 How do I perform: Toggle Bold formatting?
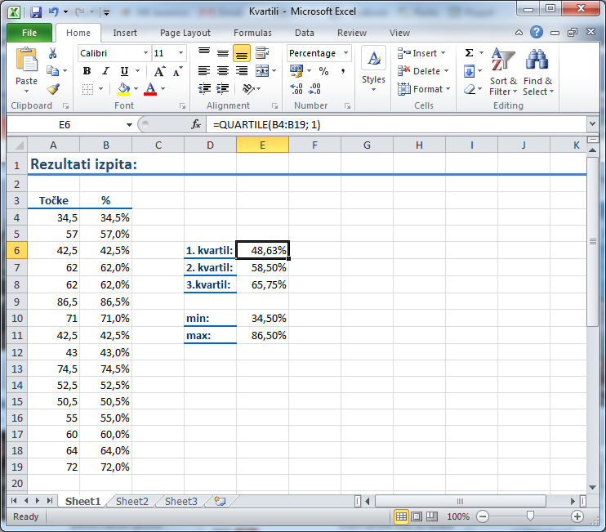click(x=87, y=71)
